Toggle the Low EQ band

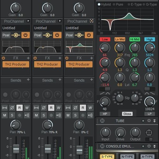105,39
